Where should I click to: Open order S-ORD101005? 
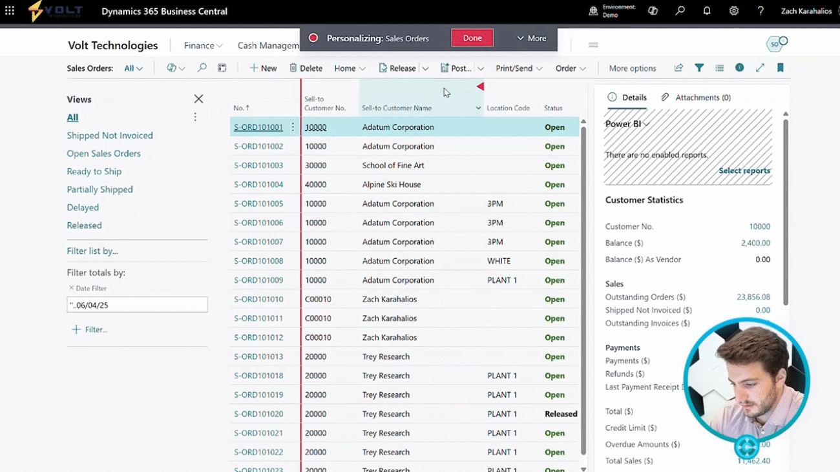click(258, 203)
